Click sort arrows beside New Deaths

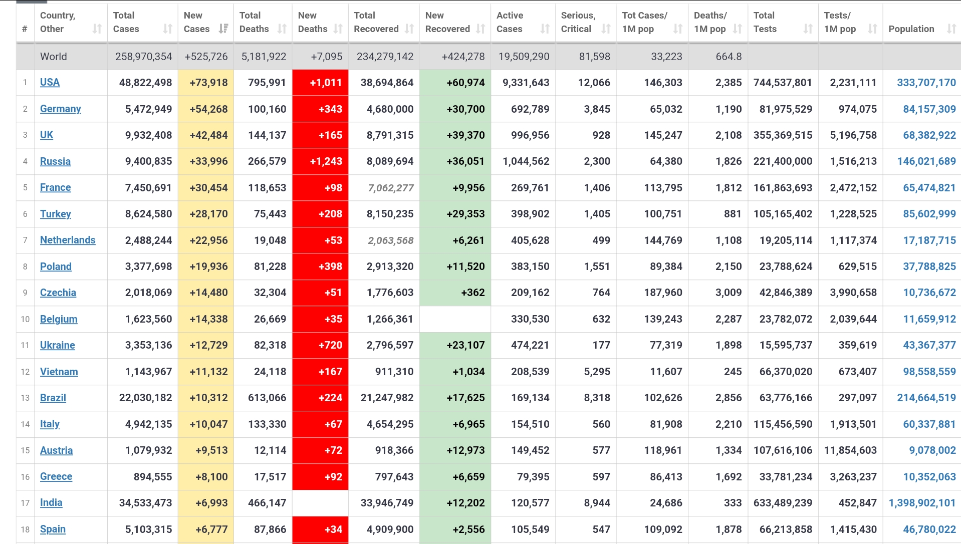(x=338, y=29)
